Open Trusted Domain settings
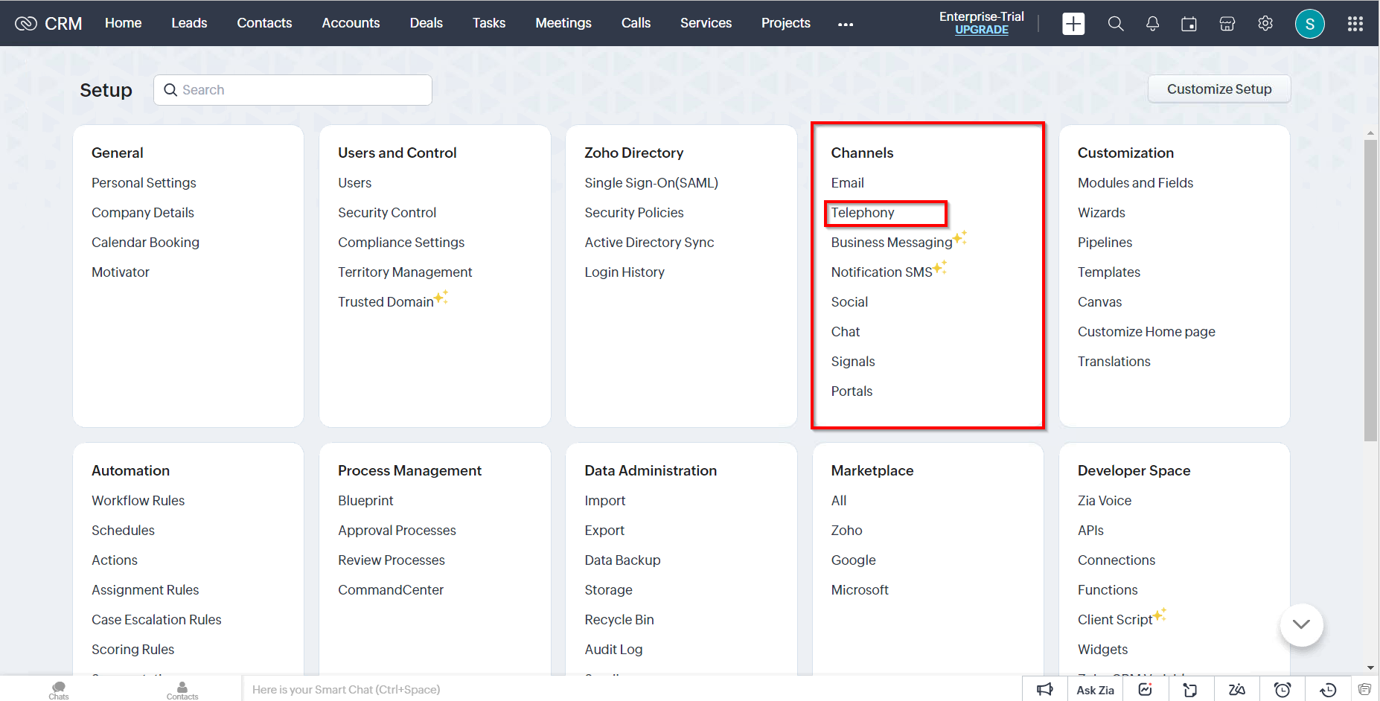Image resolution: width=1380 pixels, height=701 pixels. [x=386, y=302]
